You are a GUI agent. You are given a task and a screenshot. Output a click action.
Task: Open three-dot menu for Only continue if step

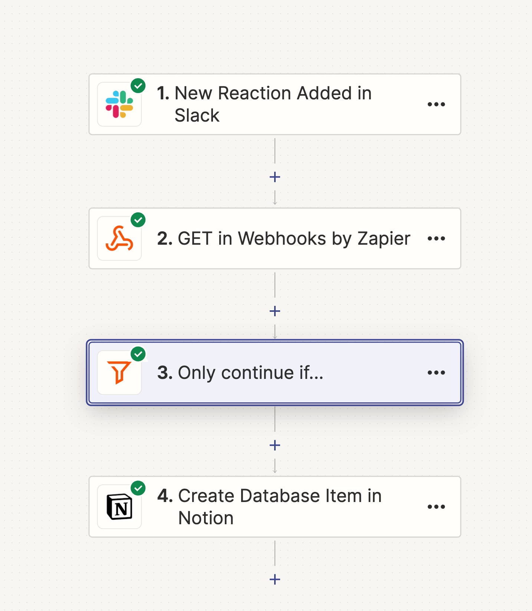(x=436, y=373)
